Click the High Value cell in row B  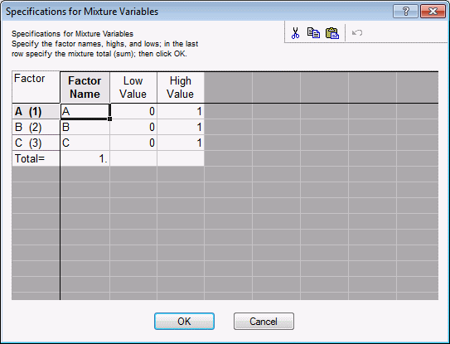point(181,127)
